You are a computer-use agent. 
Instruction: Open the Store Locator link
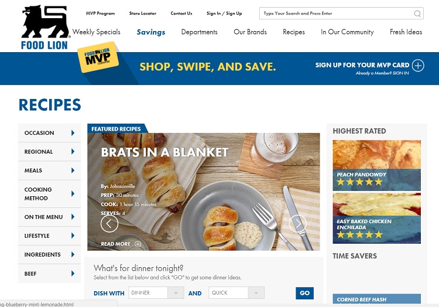(143, 13)
